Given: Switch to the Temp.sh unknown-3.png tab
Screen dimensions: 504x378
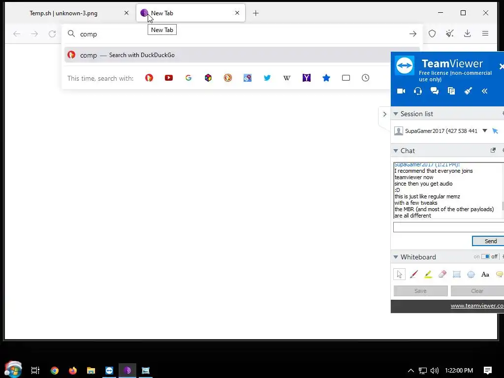Looking at the screenshot, I should pos(71,13).
